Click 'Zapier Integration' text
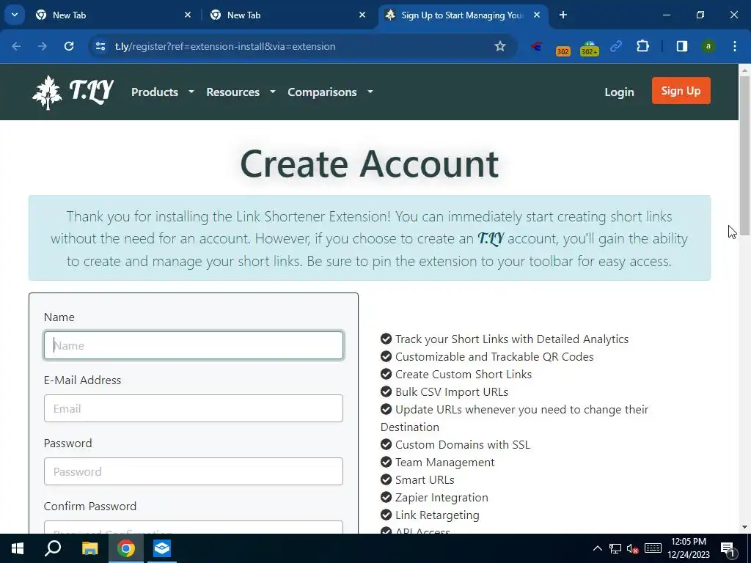This screenshot has width=751, height=563. tap(442, 498)
